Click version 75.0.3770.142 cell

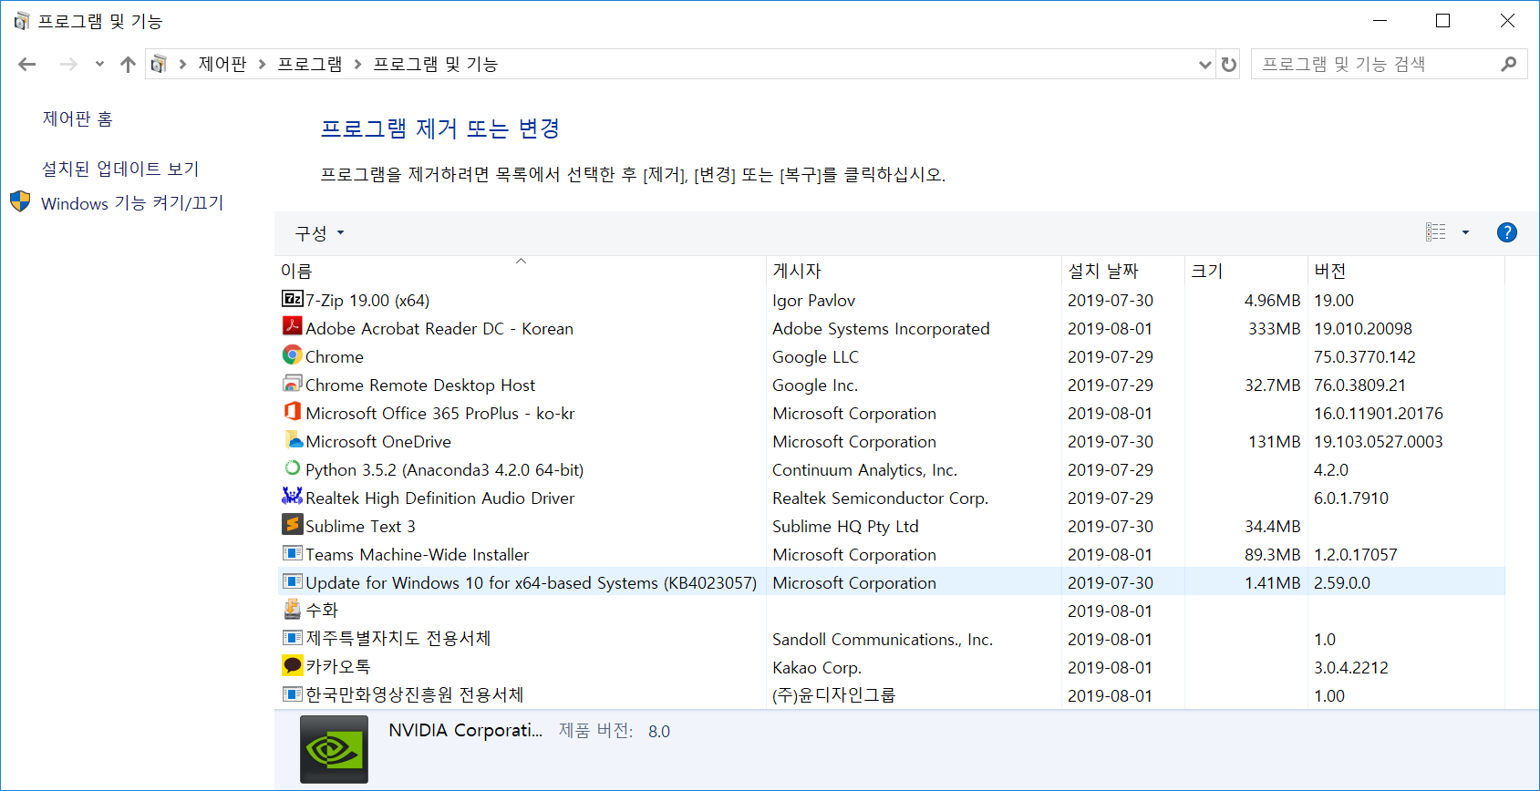(1365, 356)
